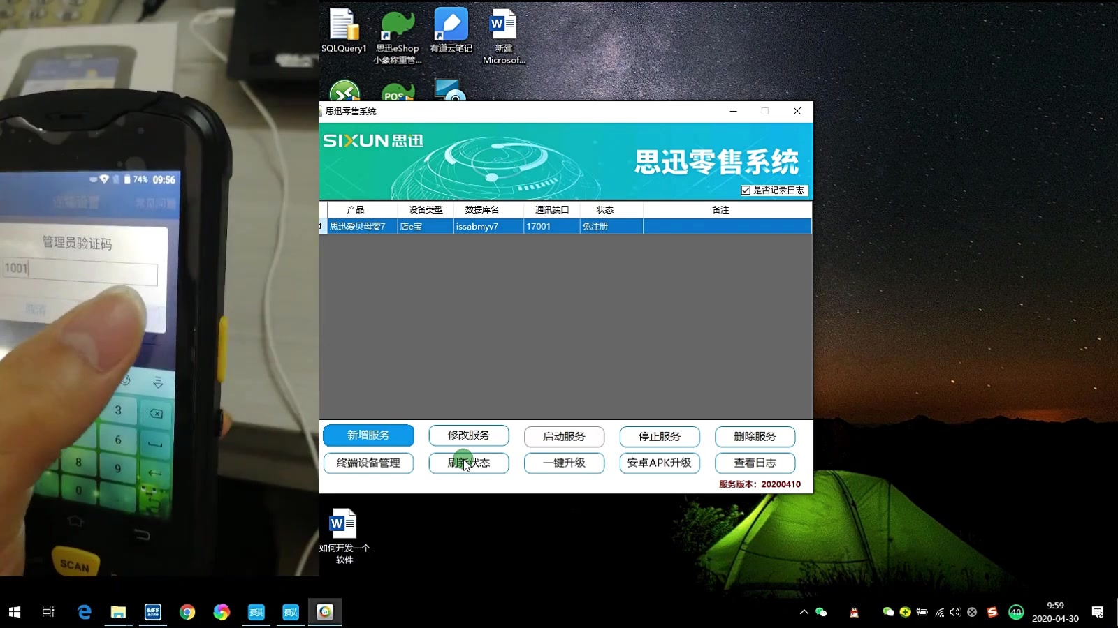Launch Microsoft Edge from the taskbar
The height and width of the screenshot is (628, 1118).
[x=85, y=612]
